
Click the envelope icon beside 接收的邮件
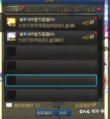(9, 105)
